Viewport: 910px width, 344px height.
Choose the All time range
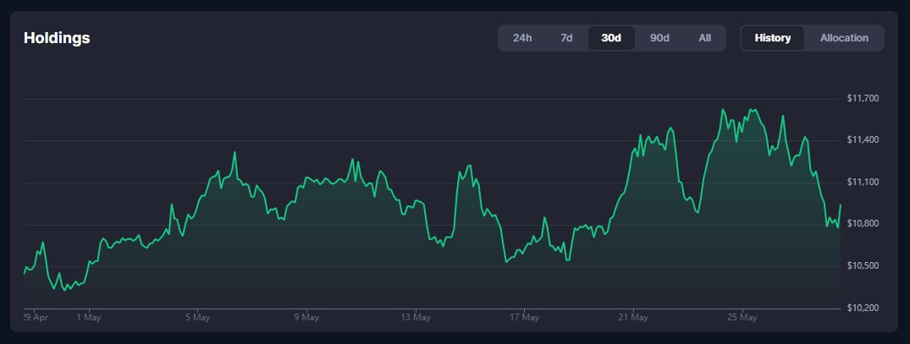(704, 38)
